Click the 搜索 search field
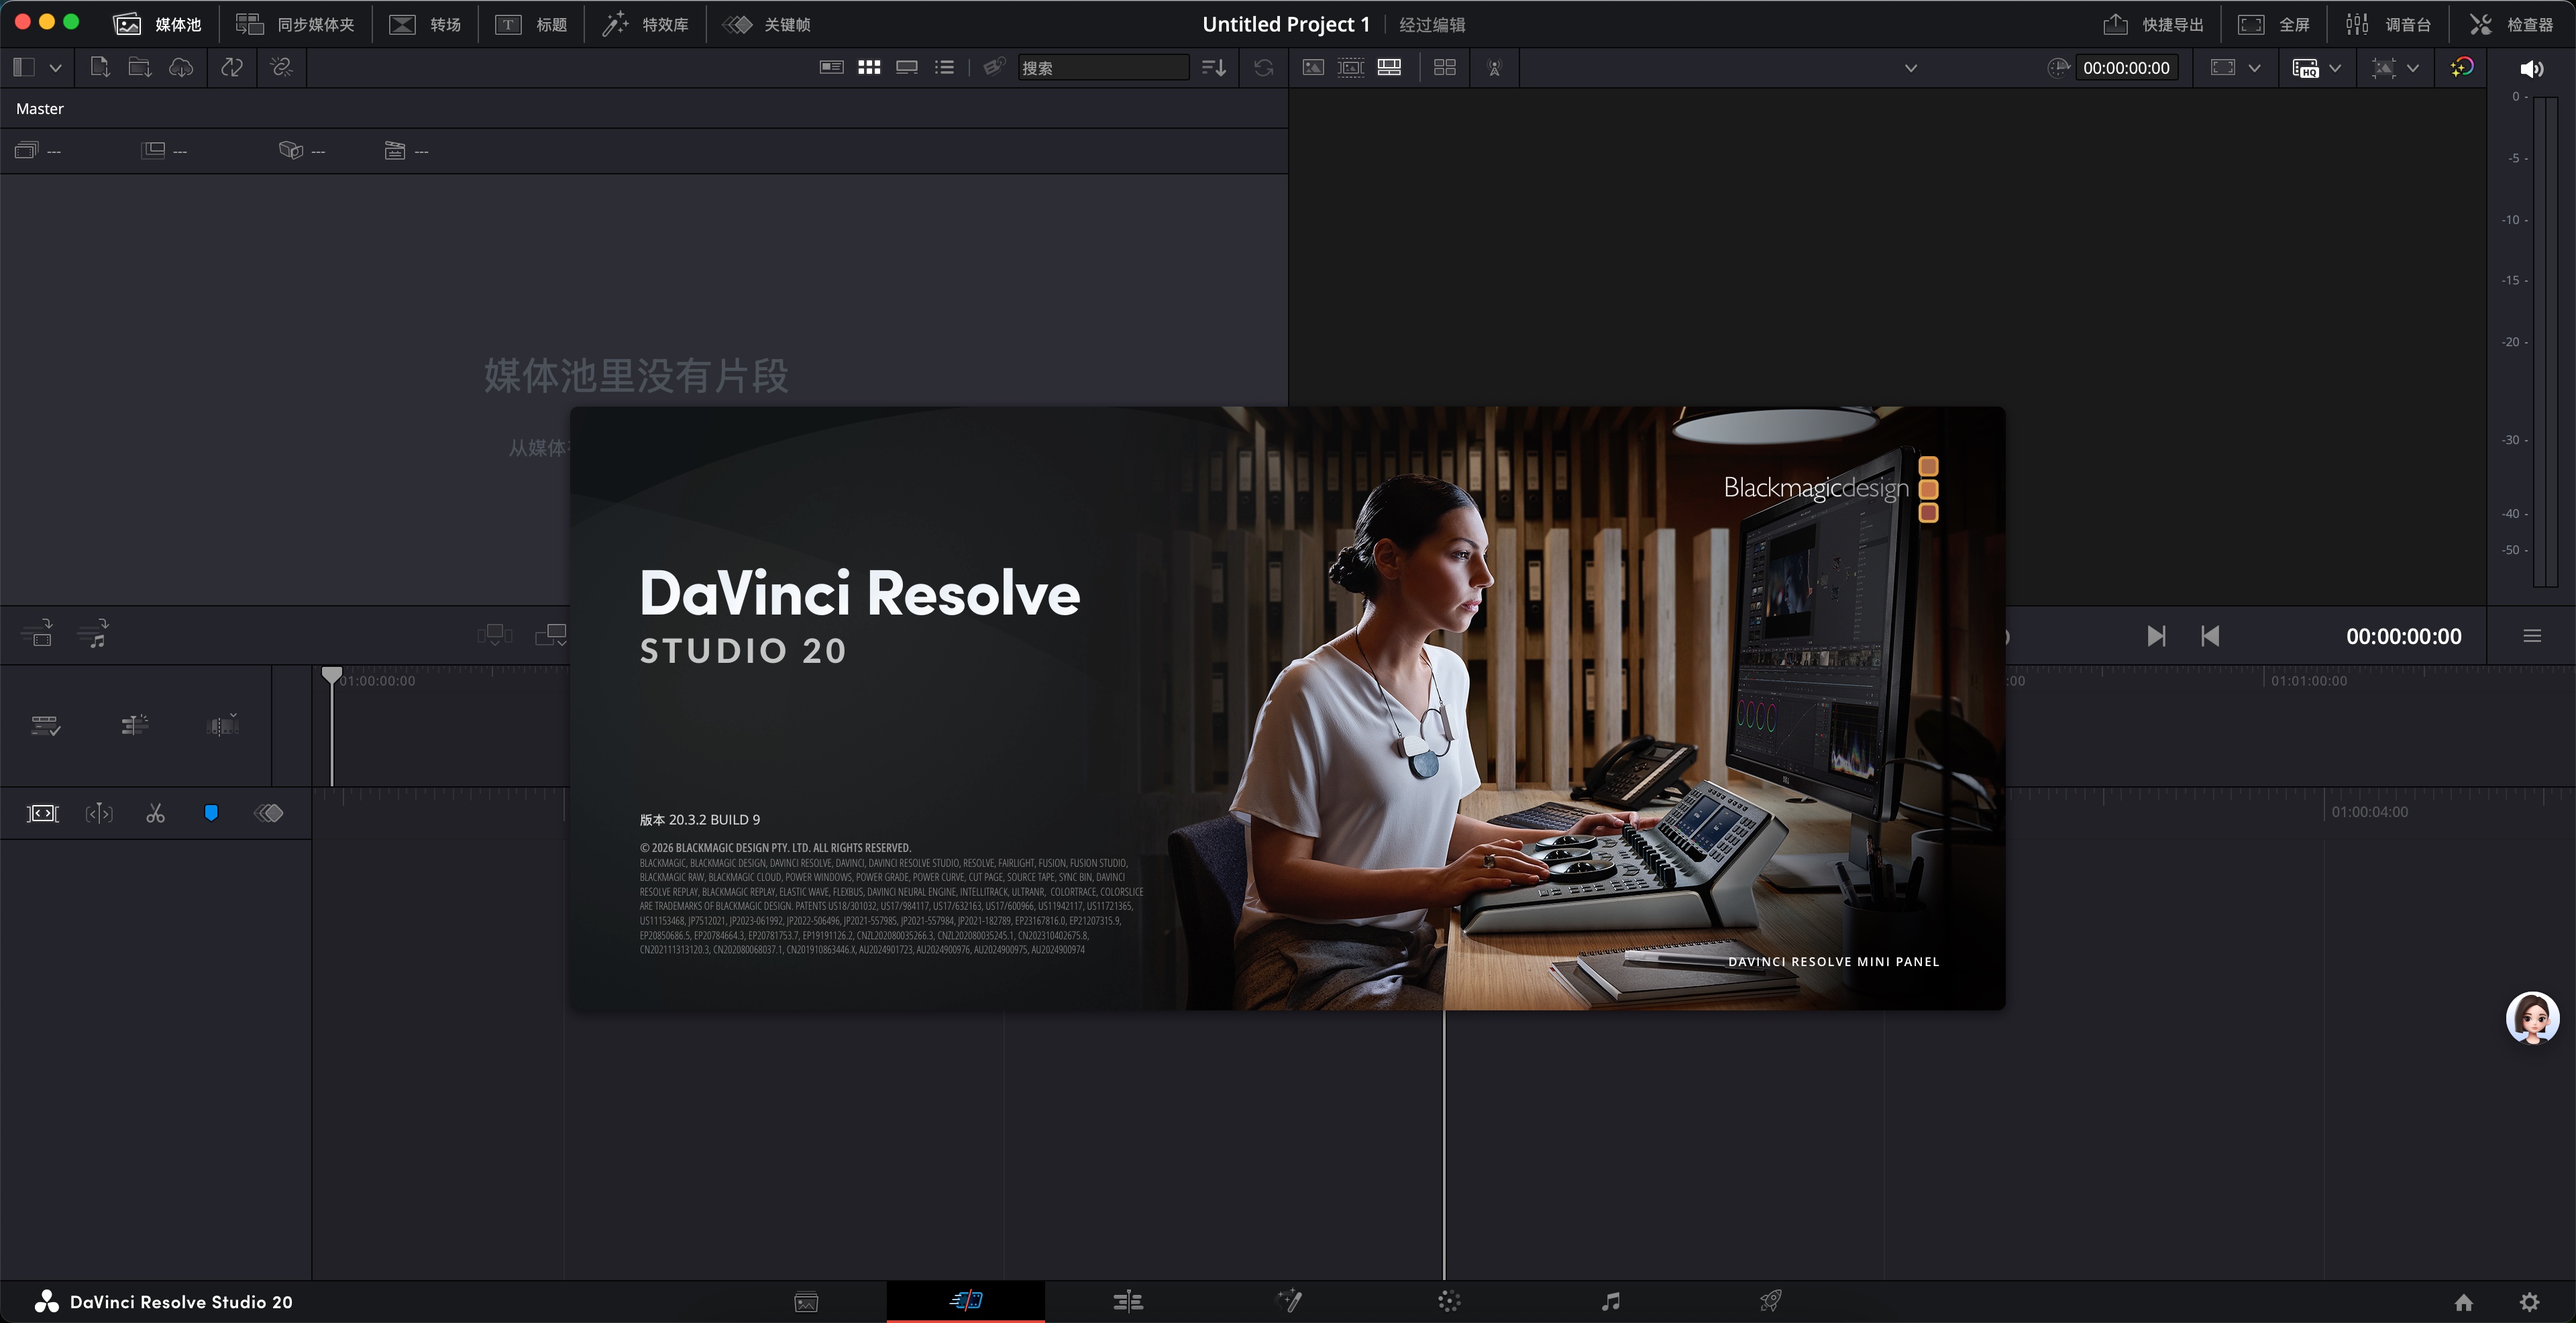 (x=1102, y=67)
